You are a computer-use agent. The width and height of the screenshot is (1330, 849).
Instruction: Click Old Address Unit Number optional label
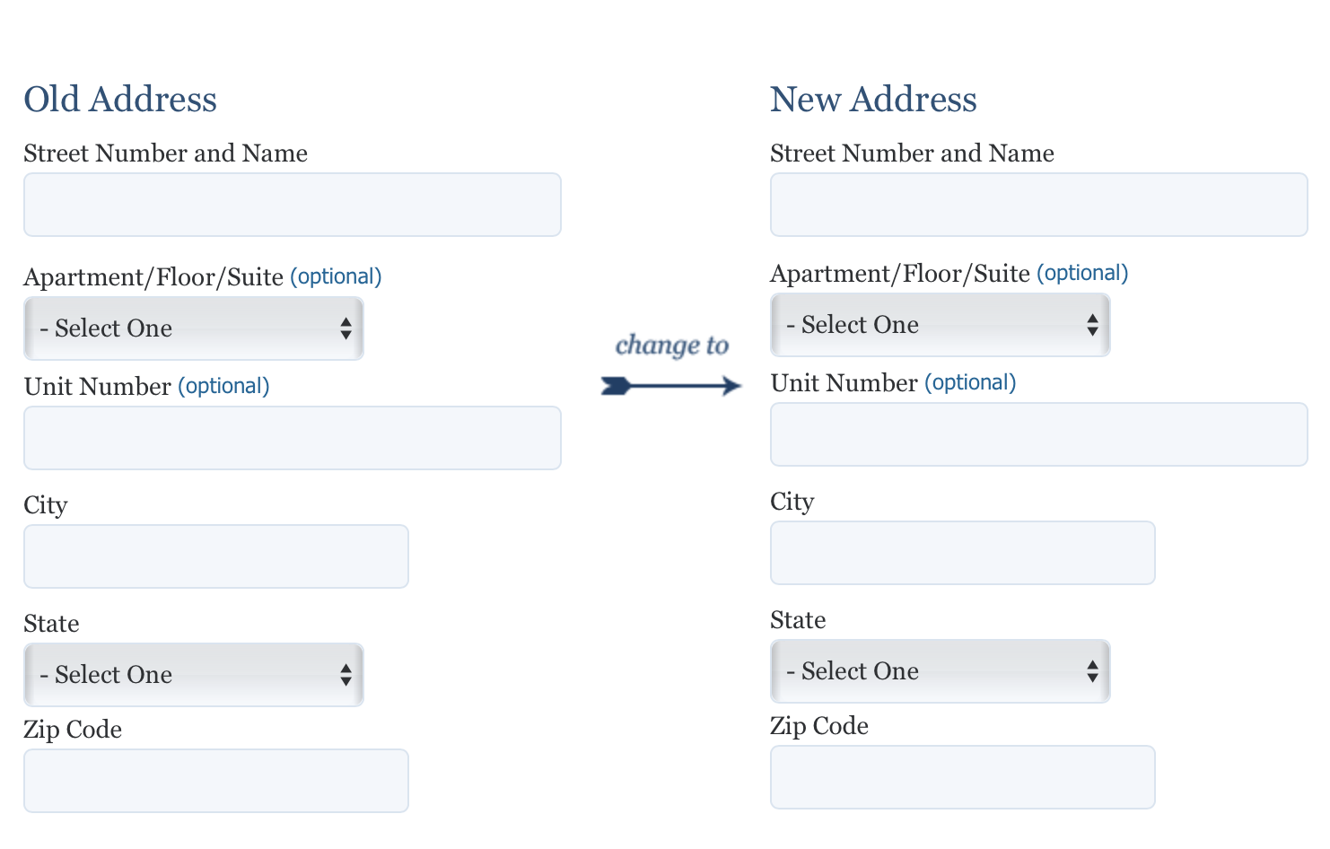[x=223, y=386]
